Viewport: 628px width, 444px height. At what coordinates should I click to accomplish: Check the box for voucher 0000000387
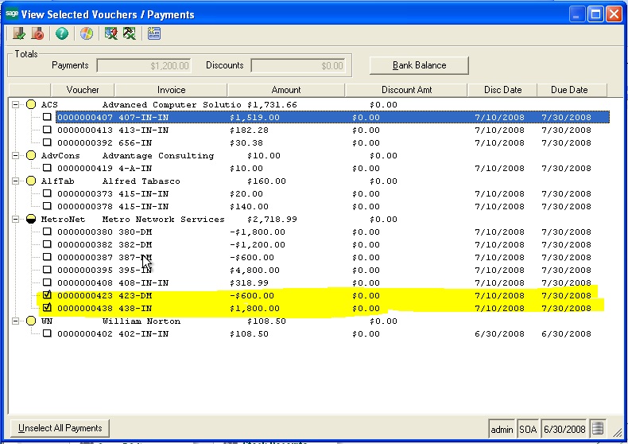pyautogui.click(x=47, y=257)
